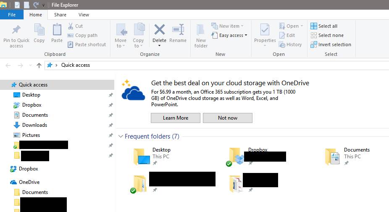Viewport: 389px width, 212px height.
Task: Click the Up arrow navigation button
Action: (x=39, y=65)
